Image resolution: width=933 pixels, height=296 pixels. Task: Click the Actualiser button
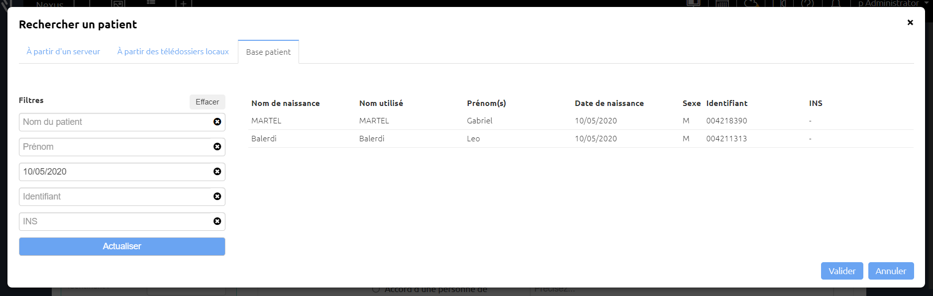click(x=122, y=246)
